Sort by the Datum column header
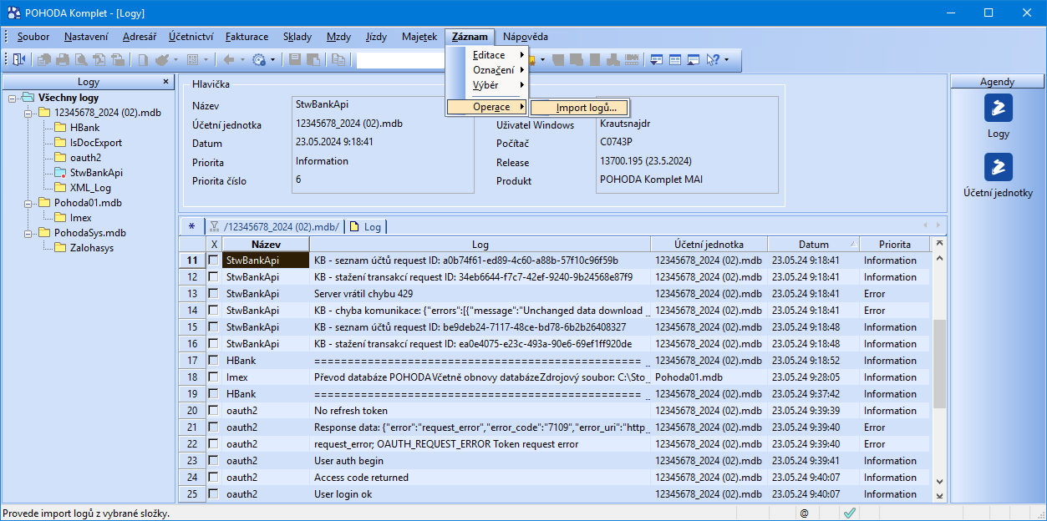Viewport: 1047px width, 521px height. click(x=814, y=244)
